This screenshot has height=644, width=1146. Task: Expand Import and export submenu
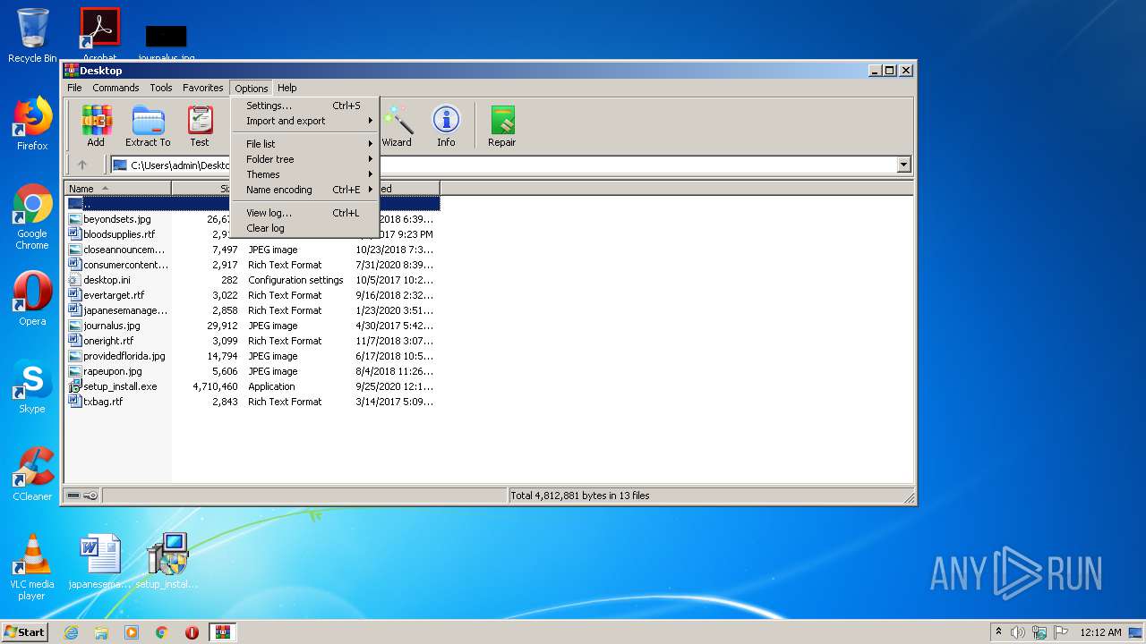point(304,121)
